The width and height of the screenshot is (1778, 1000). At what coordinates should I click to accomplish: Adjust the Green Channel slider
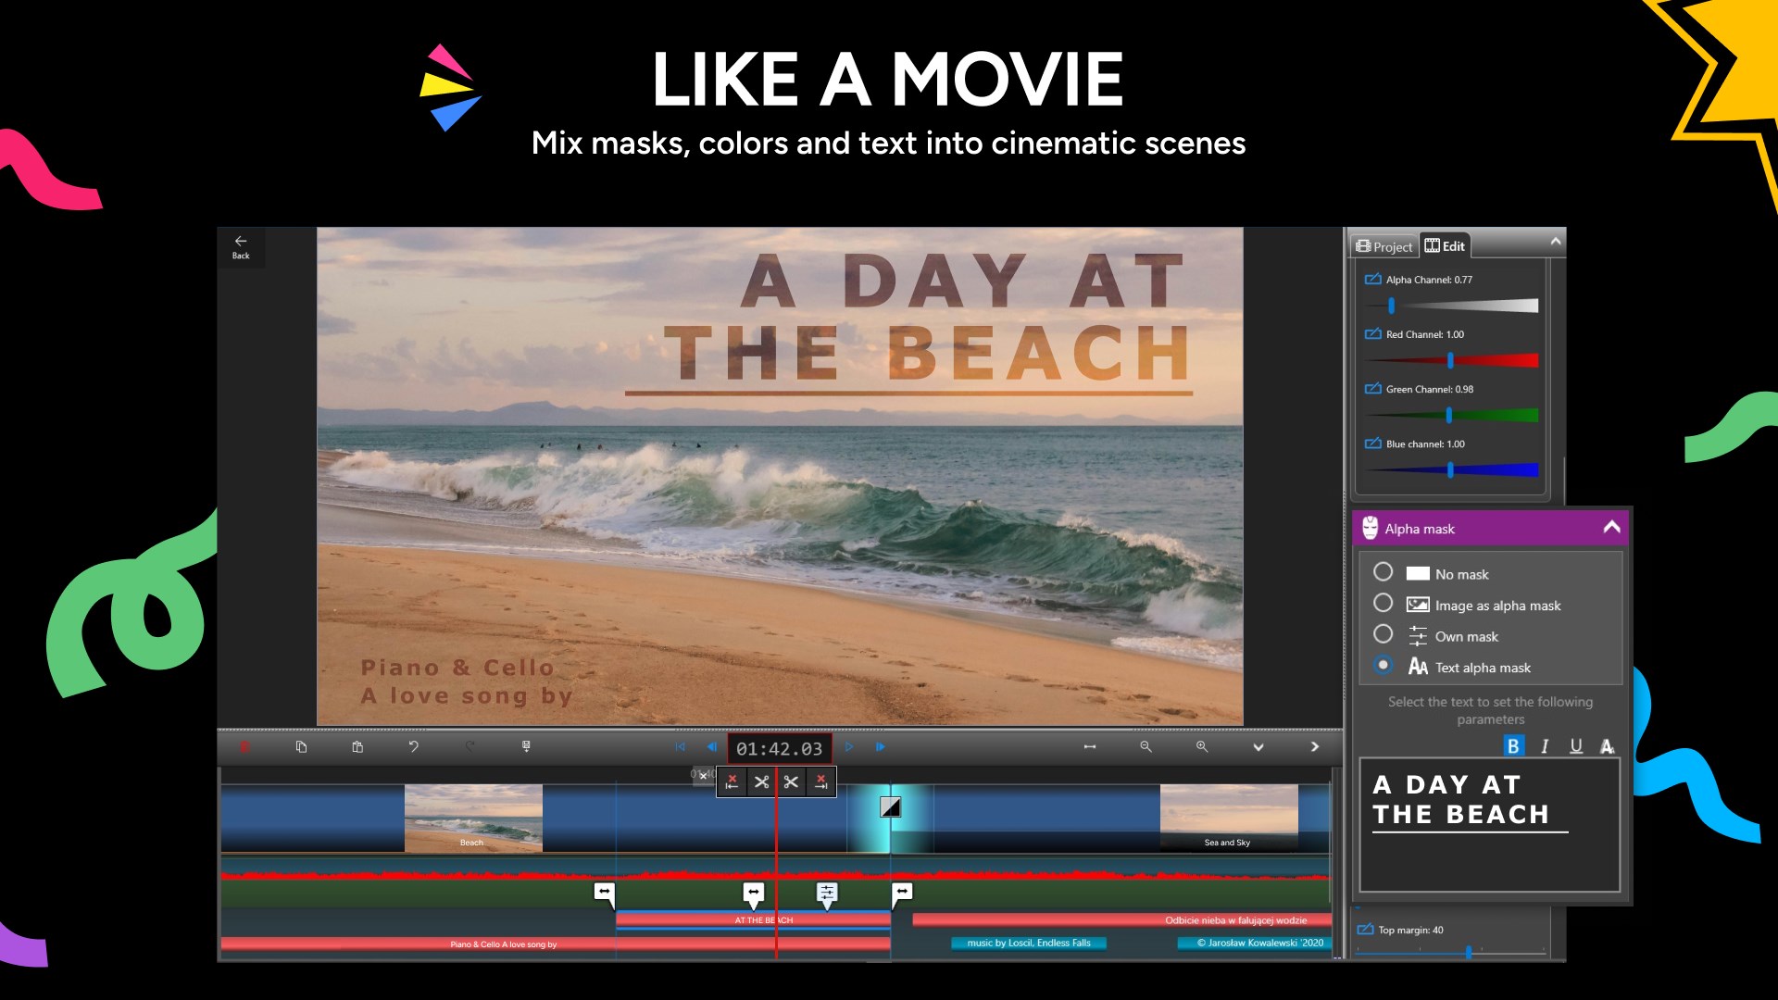(1451, 415)
